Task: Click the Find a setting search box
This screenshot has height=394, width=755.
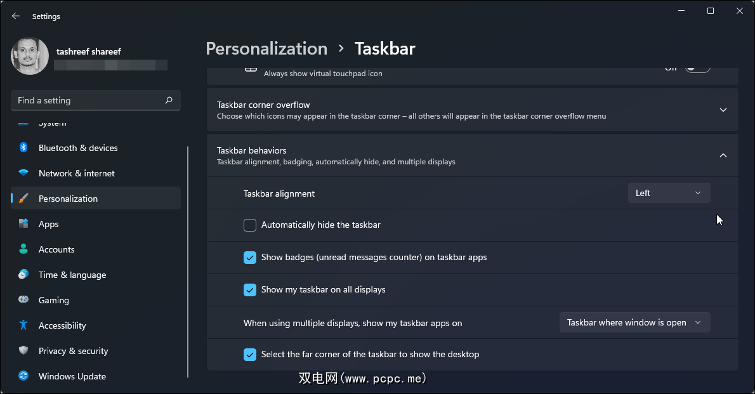Action: (x=89, y=100)
